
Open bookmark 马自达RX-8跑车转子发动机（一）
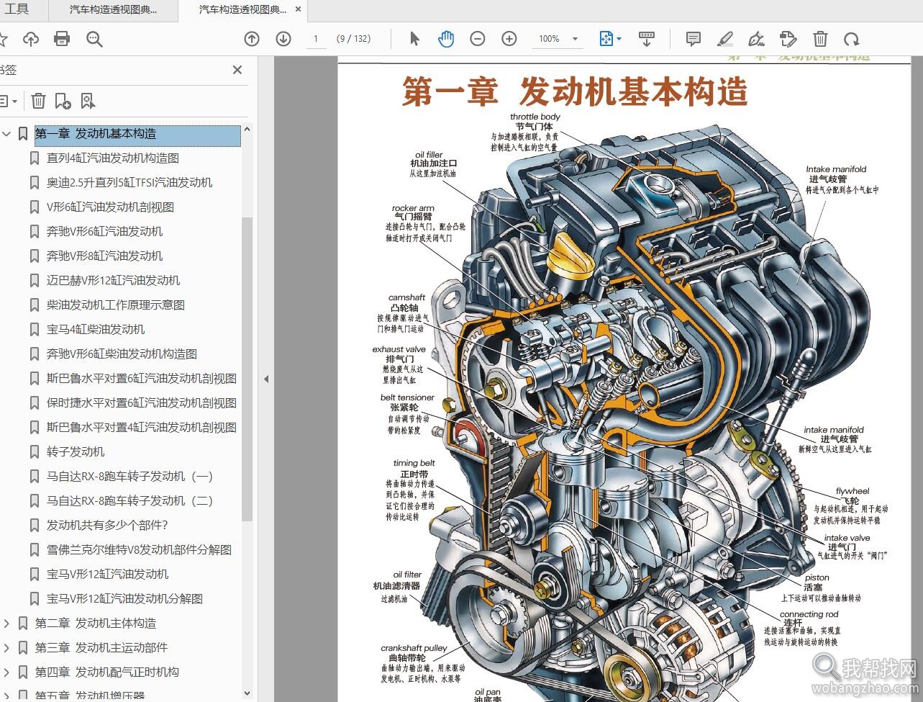(x=130, y=477)
